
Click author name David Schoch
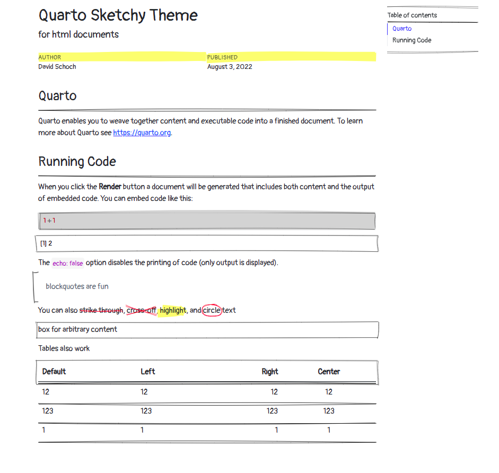[x=57, y=67]
